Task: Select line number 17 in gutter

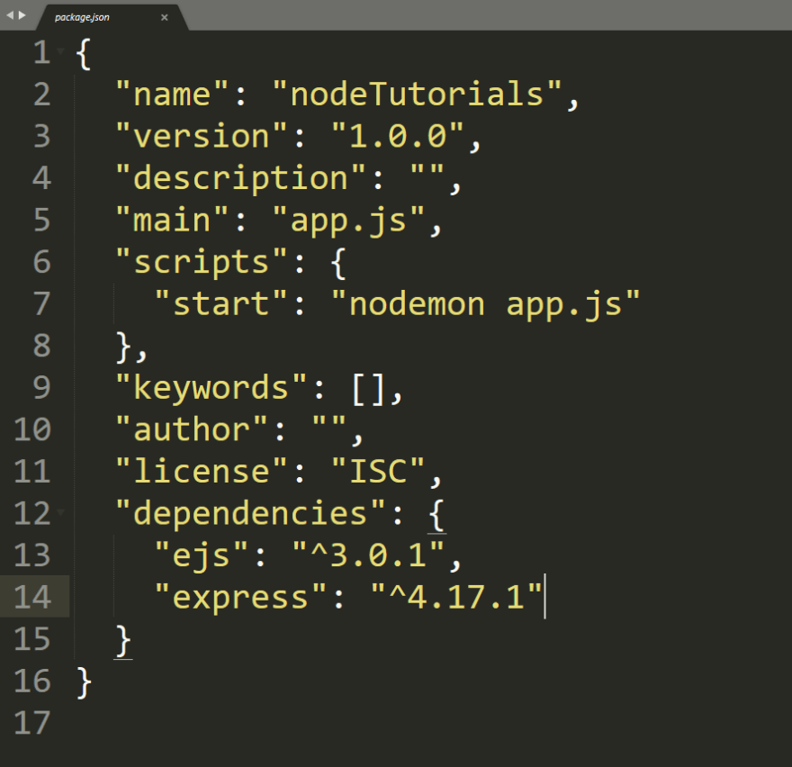Action: (32, 724)
